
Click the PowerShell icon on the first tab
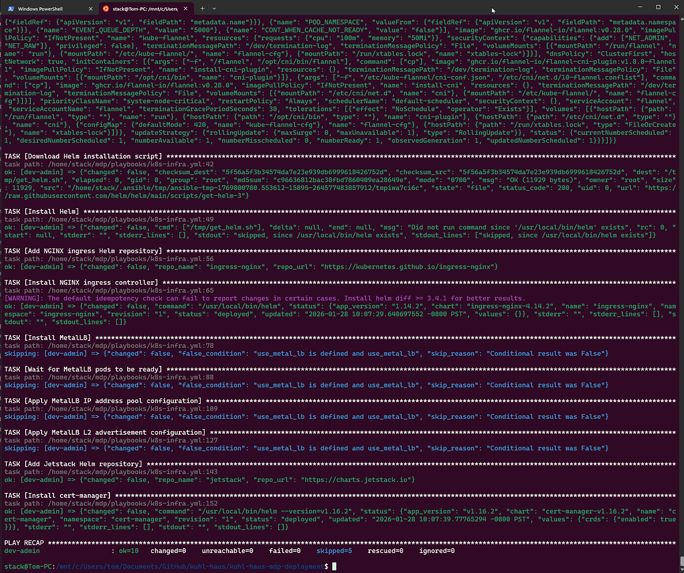11,9
